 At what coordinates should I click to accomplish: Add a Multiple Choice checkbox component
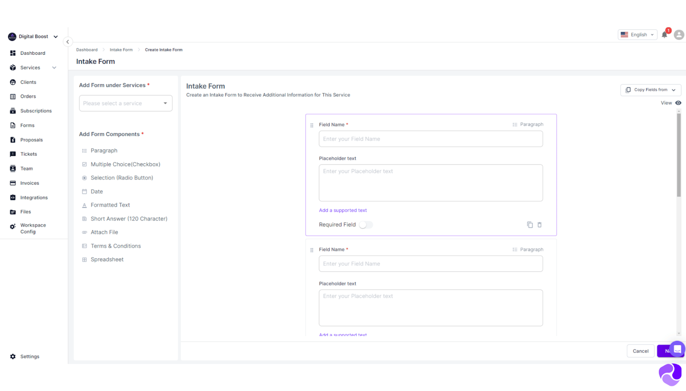tap(125, 164)
